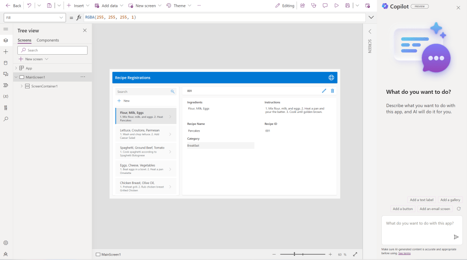Open the paste options dropdown arrow

(59, 5)
